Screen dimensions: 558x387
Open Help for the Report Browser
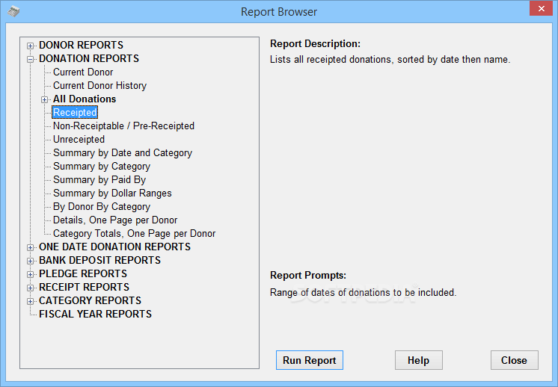point(419,360)
